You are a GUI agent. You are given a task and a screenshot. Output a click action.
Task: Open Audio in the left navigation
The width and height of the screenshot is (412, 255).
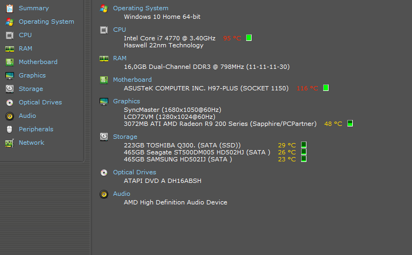[27, 116]
